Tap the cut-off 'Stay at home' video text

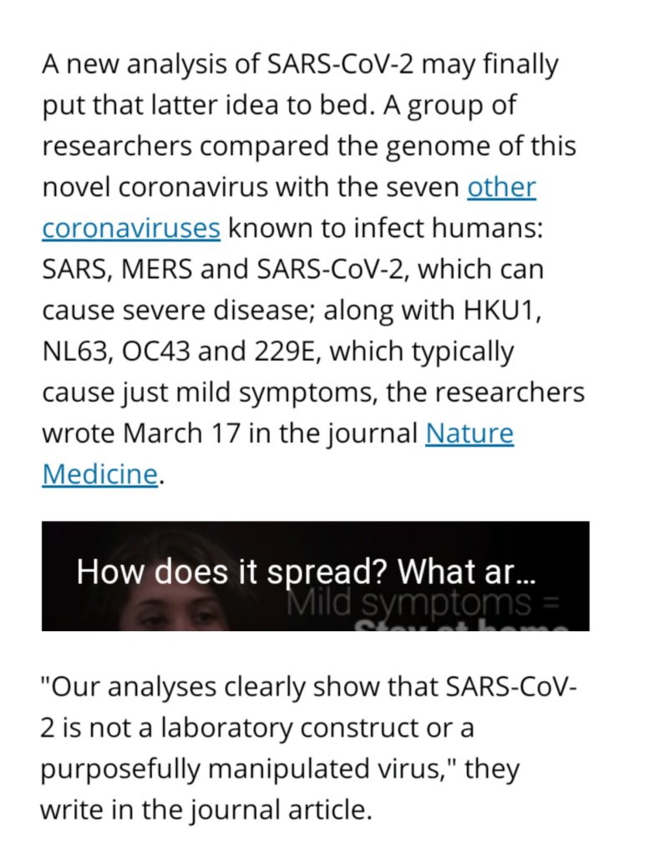tap(464, 626)
